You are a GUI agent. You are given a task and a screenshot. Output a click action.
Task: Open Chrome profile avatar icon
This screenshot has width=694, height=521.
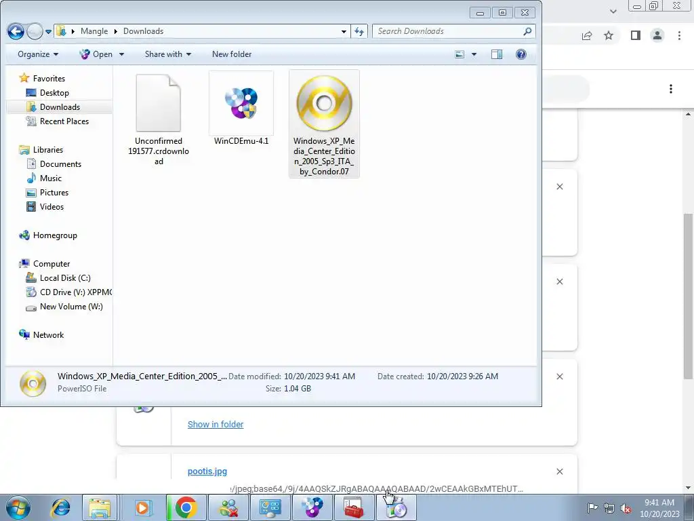click(x=657, y=35)
